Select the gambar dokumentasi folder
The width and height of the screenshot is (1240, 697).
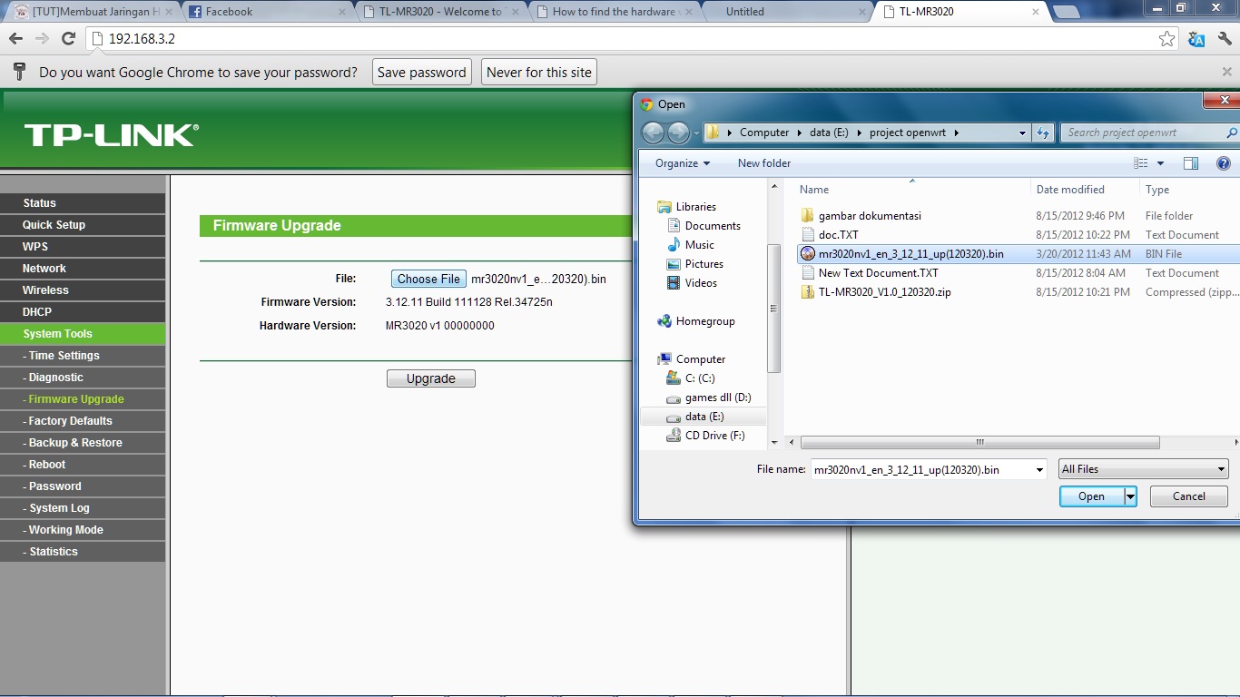pyautogui.click(x=870, y=216)
